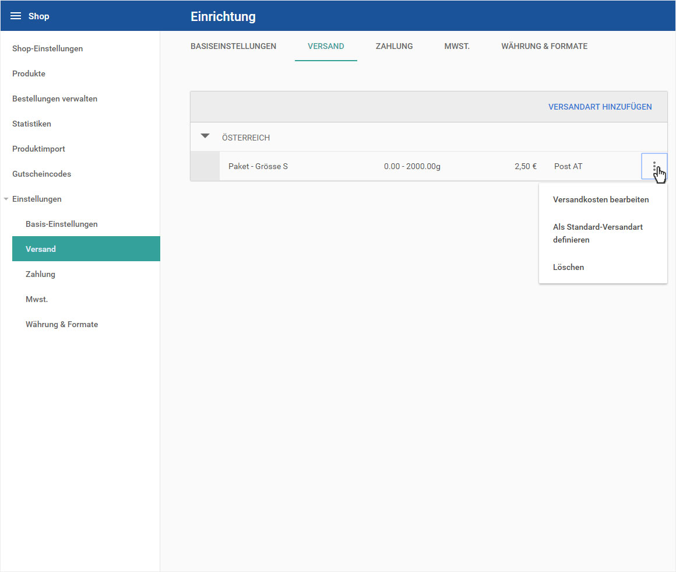Screen dimensions: 676x572
Task: Open the hamburger menu next to Shop
Action: [16, 16]
